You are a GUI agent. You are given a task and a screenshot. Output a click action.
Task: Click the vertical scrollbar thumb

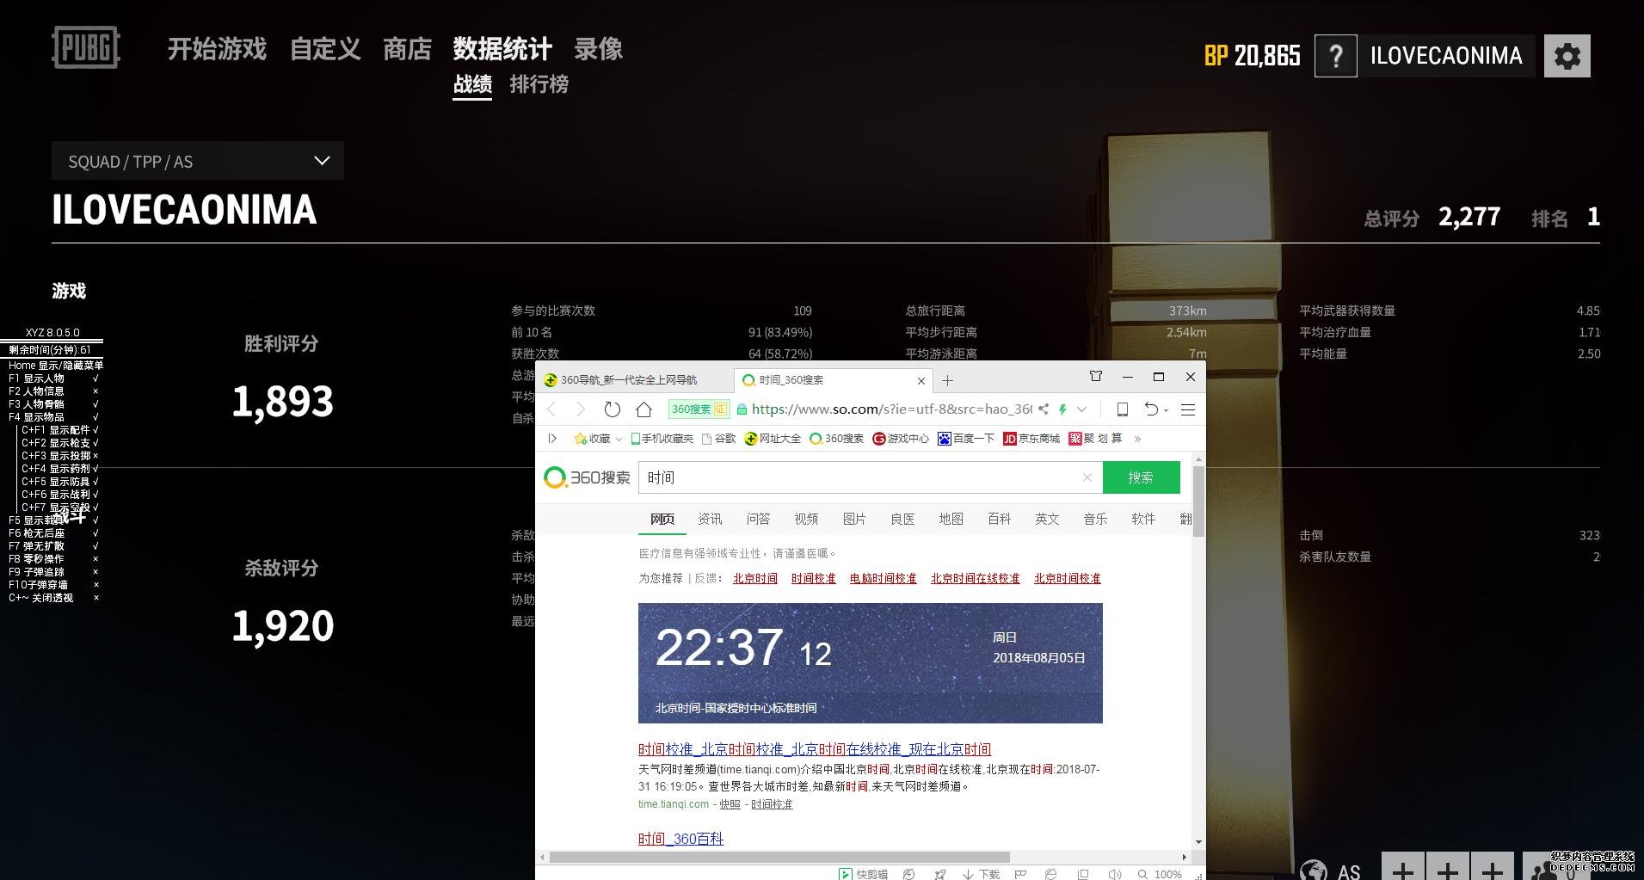coord(1198,502)
